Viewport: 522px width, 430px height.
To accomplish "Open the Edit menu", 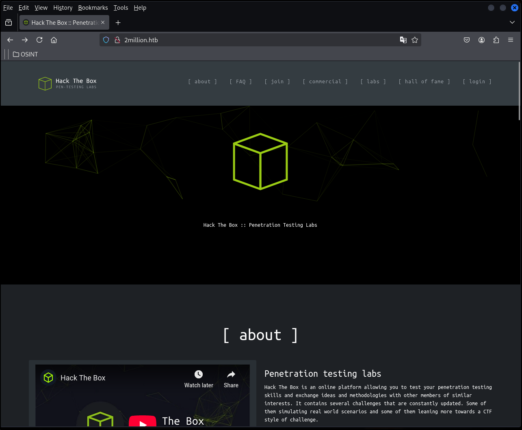I will (24, 8).
